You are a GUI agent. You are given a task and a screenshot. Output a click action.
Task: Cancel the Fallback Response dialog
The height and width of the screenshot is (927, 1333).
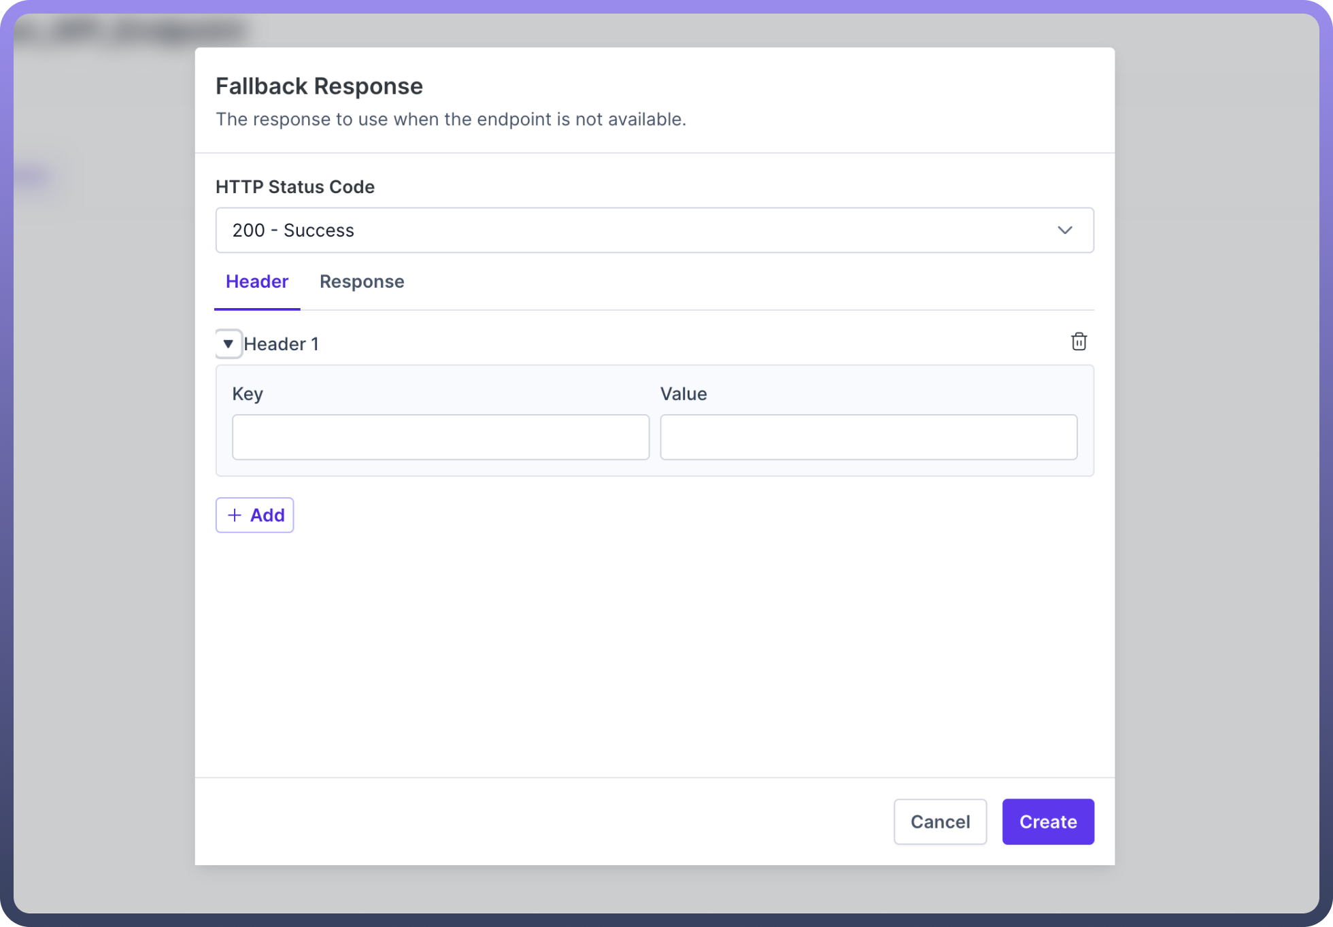tap(940, 822)
